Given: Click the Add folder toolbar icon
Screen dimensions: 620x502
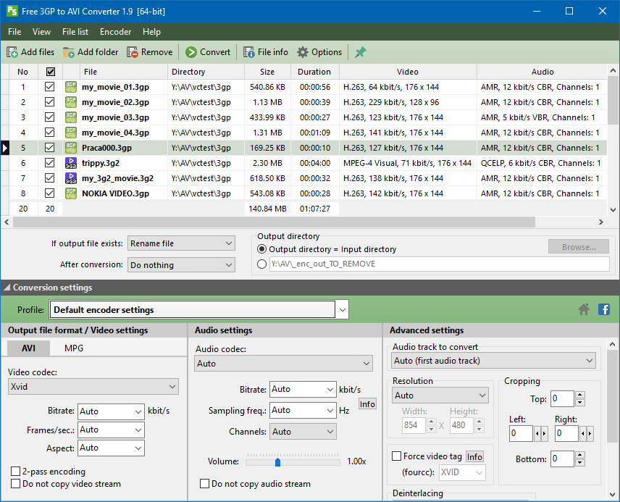Looking at the screenshot, I should (69, 51).
